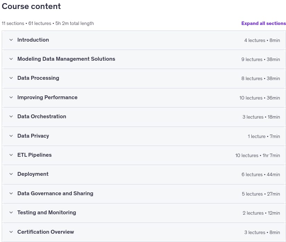Expand the Certification Overview chevron
Screen dimensions: 286x242
pos(11,232)
